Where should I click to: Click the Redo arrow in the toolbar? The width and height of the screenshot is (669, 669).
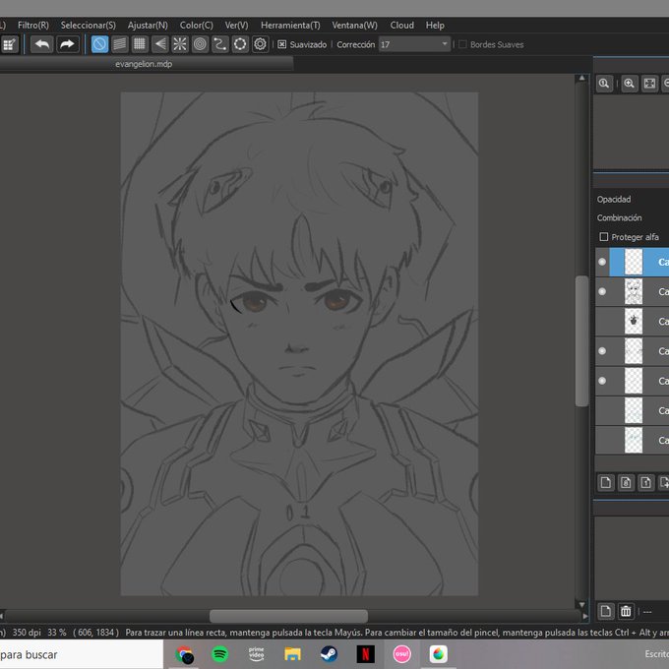click(68, 44)
